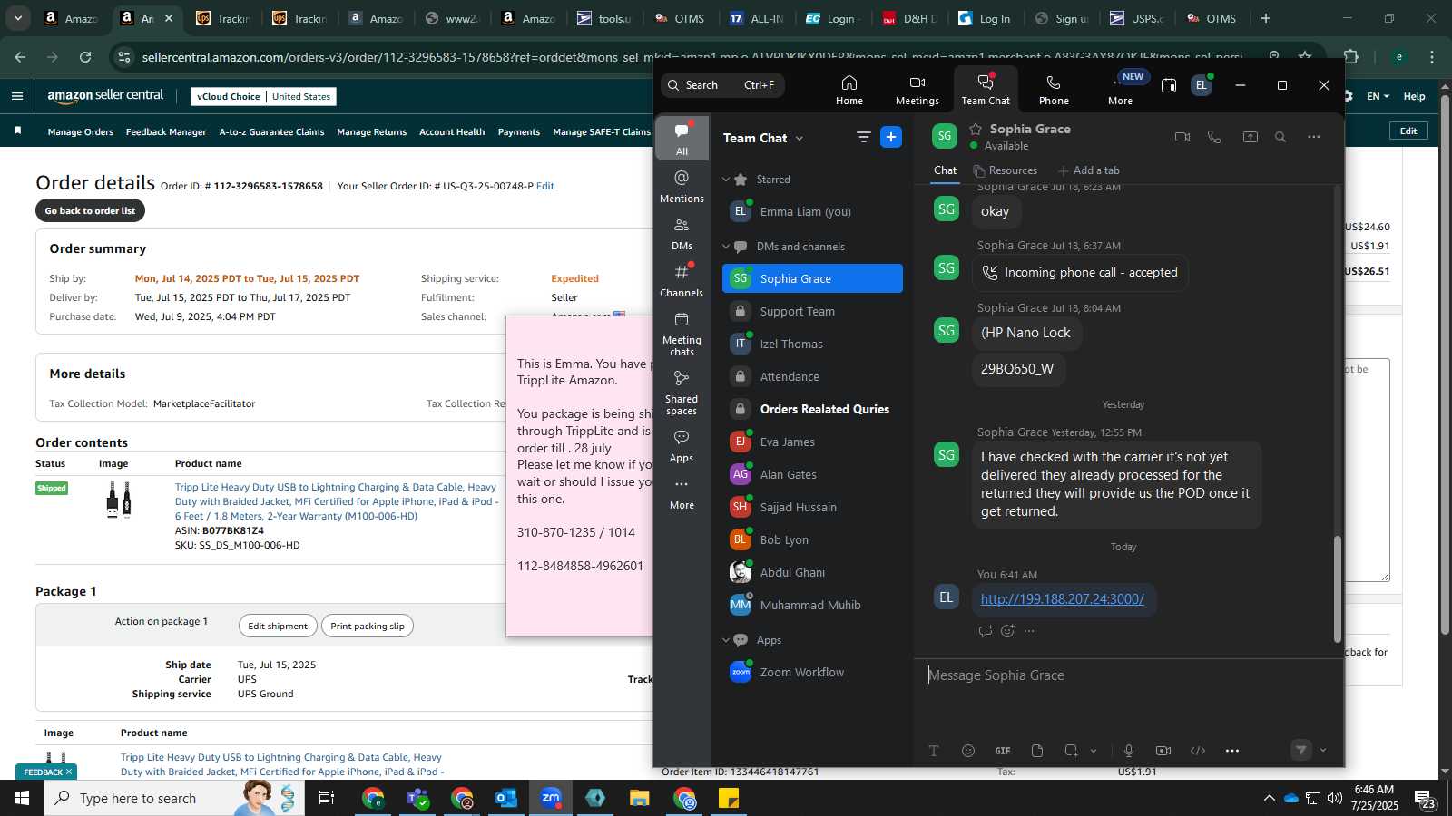Open Manage Orders menu in Seller Central

click(x=81, y=132)
